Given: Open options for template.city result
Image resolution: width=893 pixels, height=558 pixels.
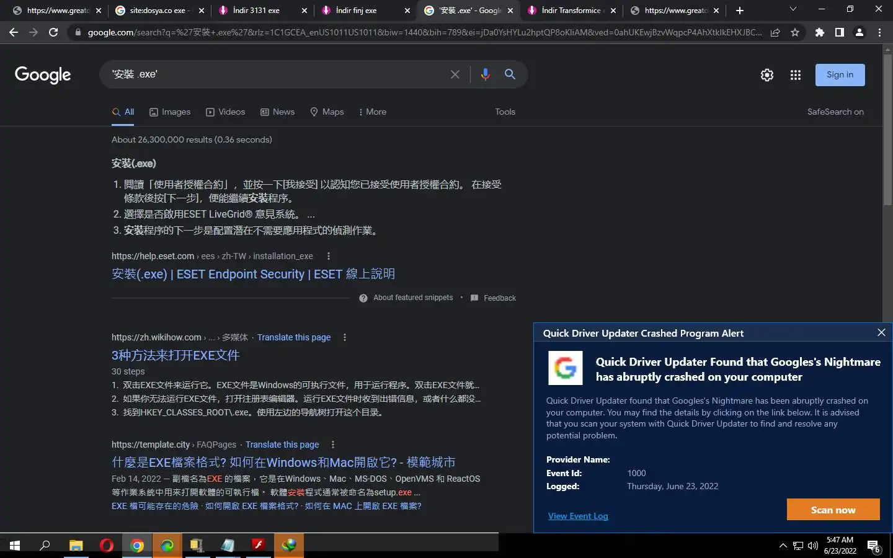Looking at the screenshot, I should (333, 445).
